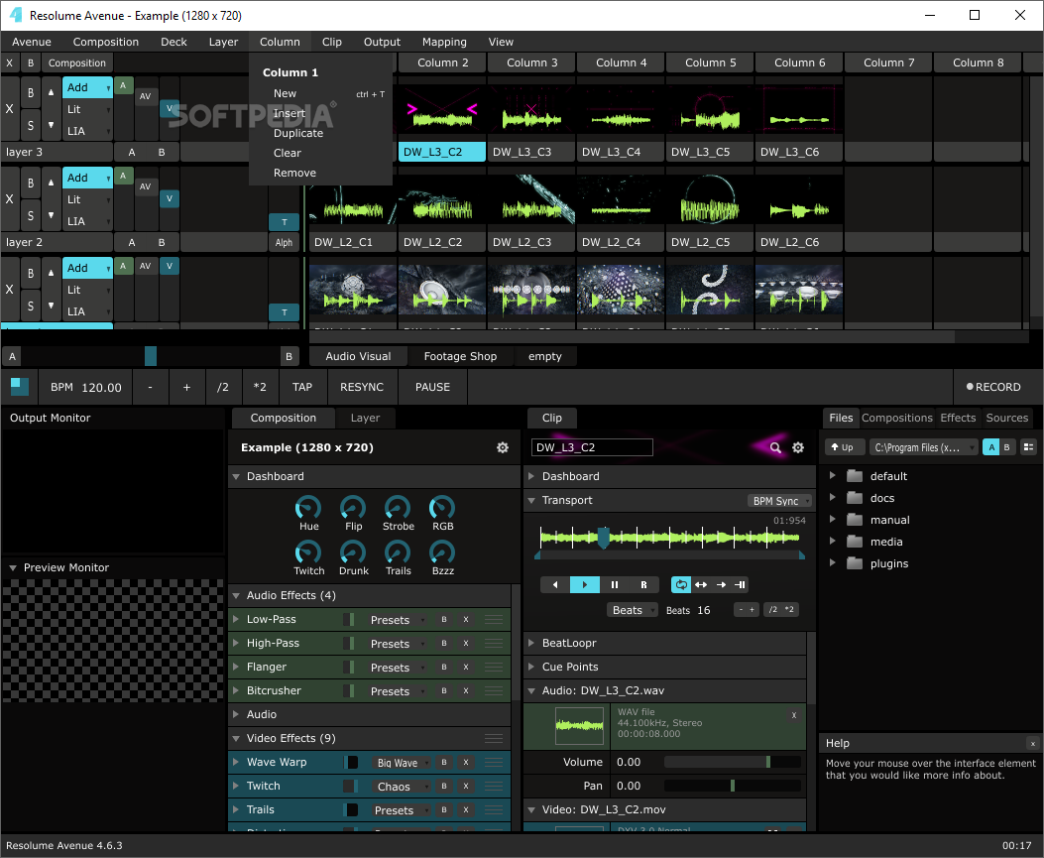Go up one folder in Files

(844, 447)
